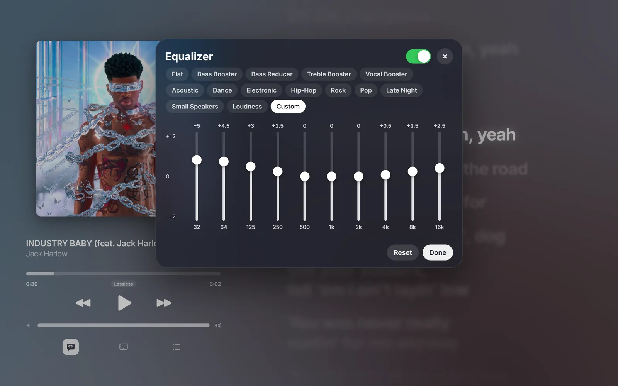
Task: Click the 8k band slider knob
Action: click(x=413, y=171)
